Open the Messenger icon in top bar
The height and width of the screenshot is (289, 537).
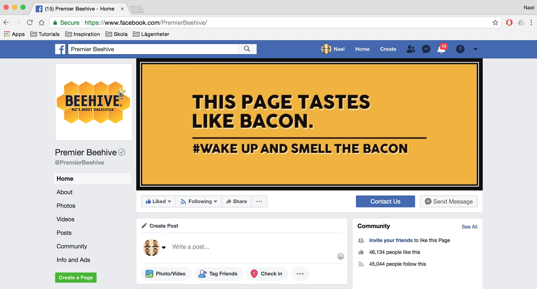tap(426, 49)
